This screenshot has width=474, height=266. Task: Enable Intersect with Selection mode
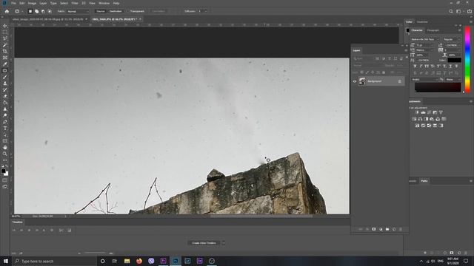click(50, 11)
